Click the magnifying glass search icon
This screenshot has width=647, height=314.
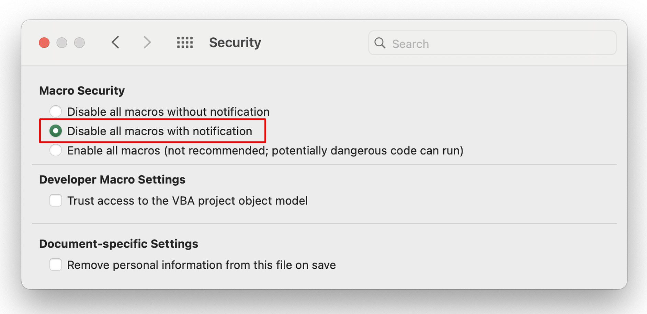(380, 43)
